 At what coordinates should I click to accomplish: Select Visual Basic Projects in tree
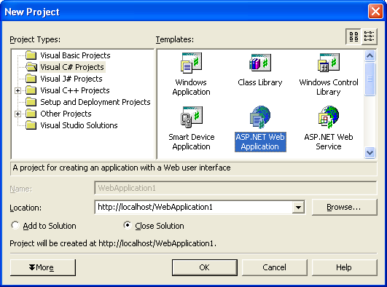[75, 55]
